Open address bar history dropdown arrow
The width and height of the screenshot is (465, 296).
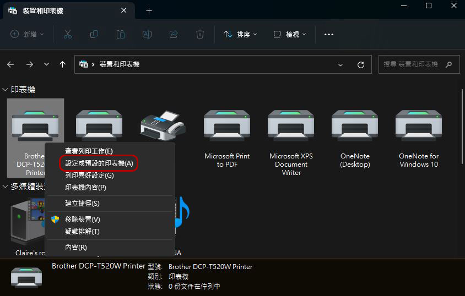coord(340,65)
